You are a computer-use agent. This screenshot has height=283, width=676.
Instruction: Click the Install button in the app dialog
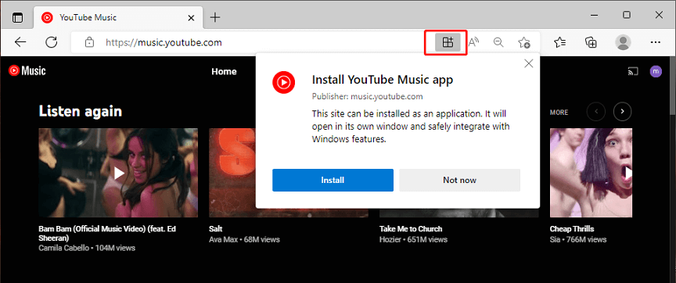[x=333, y=180]
